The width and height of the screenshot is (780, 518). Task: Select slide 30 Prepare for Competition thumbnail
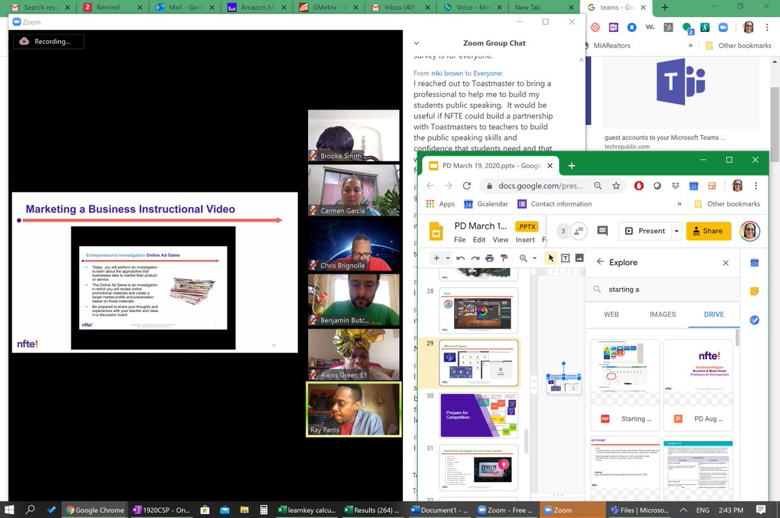click(x=478, y=415)
